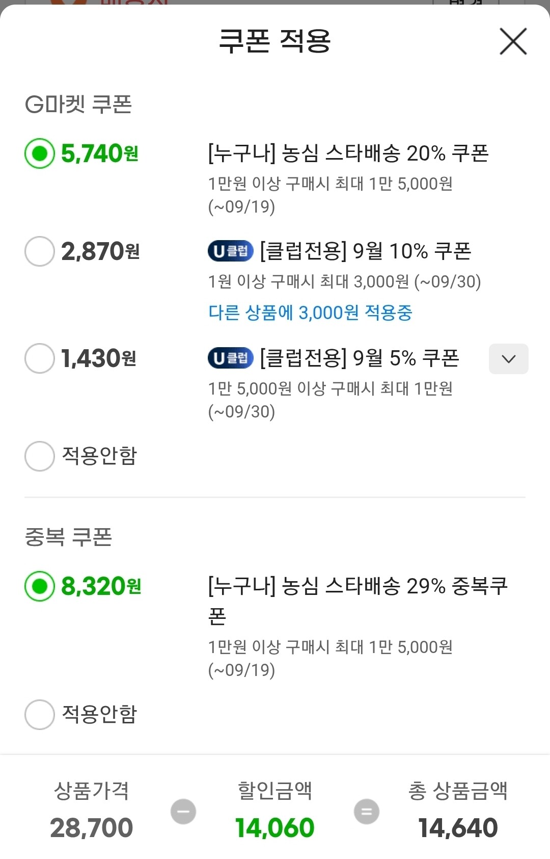Select the 2,870원 club 10% coupon
Image resolution: width=550 pixels, height=859 pixels.
(40, 251)
